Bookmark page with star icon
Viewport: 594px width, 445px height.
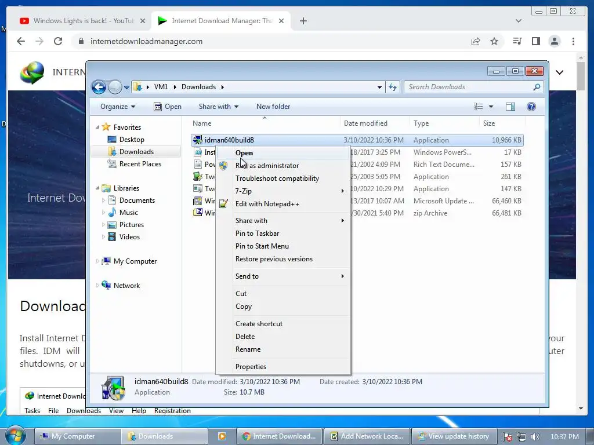[494, 41]
